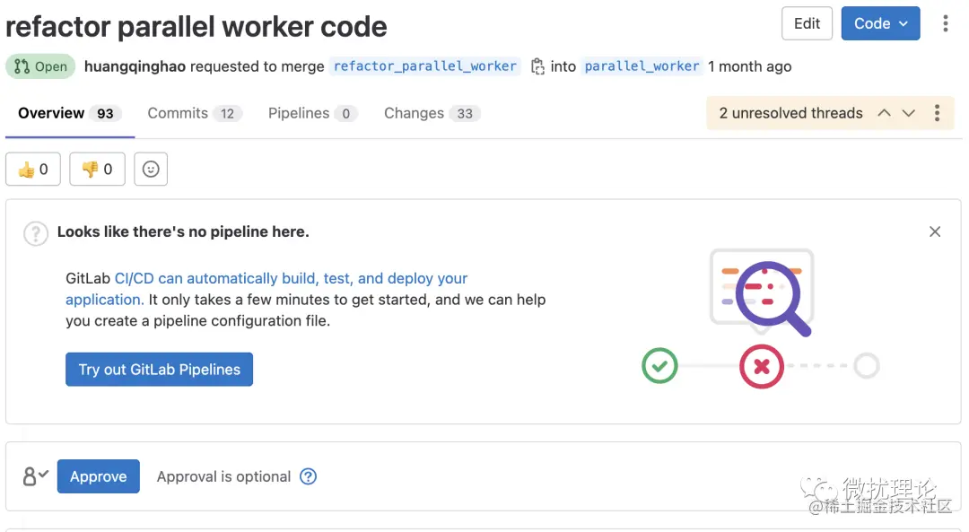Screen dimensions: 969x532
Task: Click the thumbs down reaction button
Action: point(97,170)
